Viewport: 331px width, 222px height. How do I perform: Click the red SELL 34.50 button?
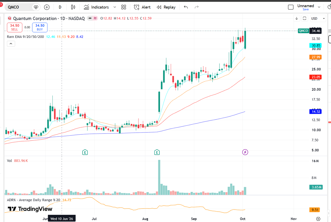click(x=15, y=27)
